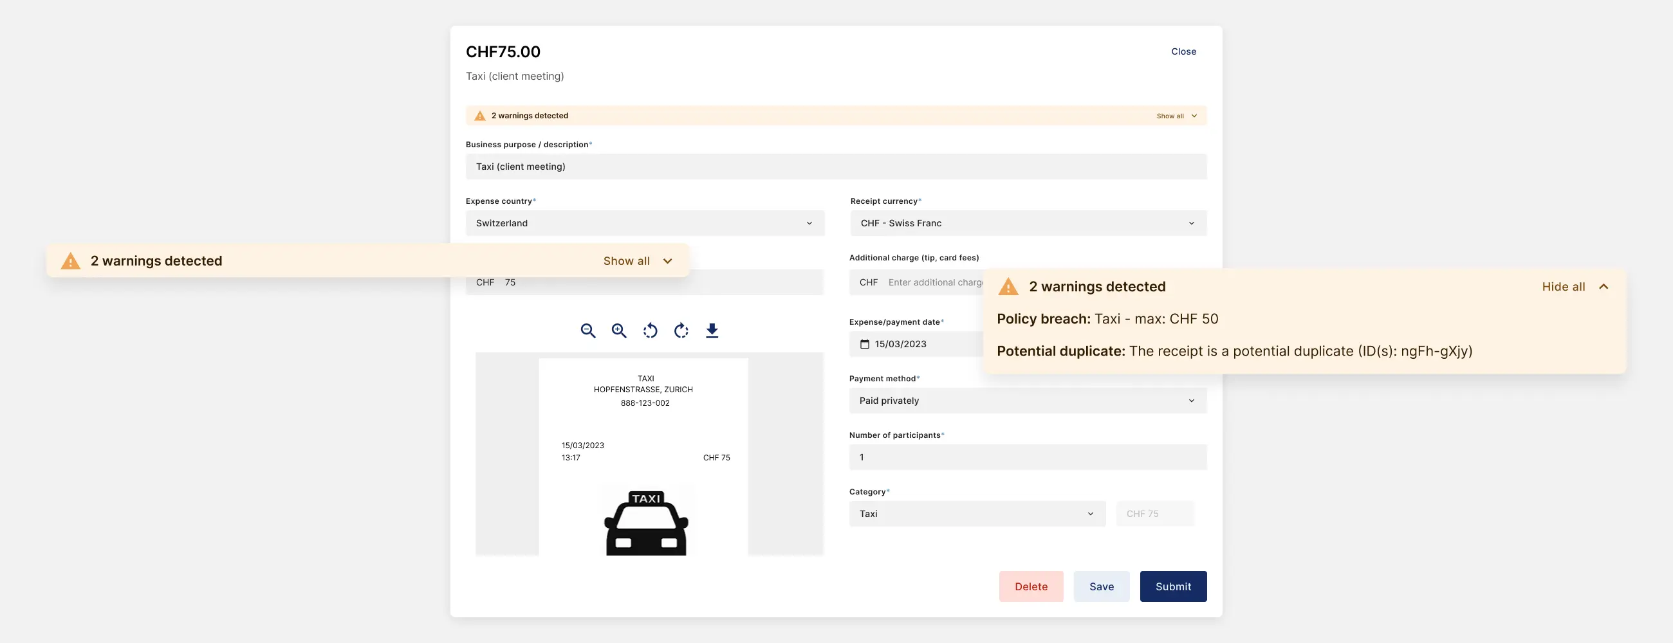Screen dimensions: 1673x643
Task: Download the receipt image
Action: click(712, 331)
